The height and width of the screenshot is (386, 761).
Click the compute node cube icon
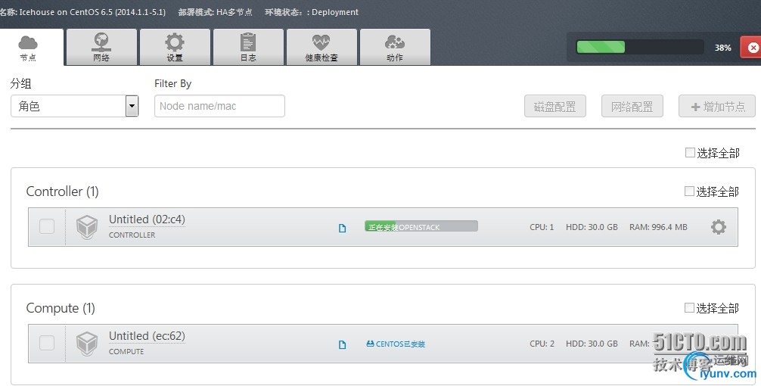87,344
